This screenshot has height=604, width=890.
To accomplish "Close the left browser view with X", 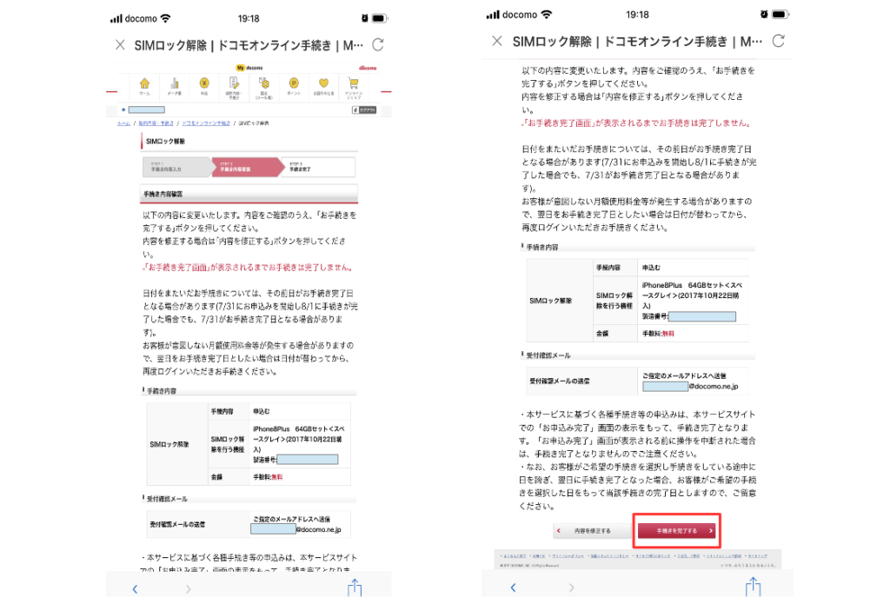I will click(x=120, y=44).
